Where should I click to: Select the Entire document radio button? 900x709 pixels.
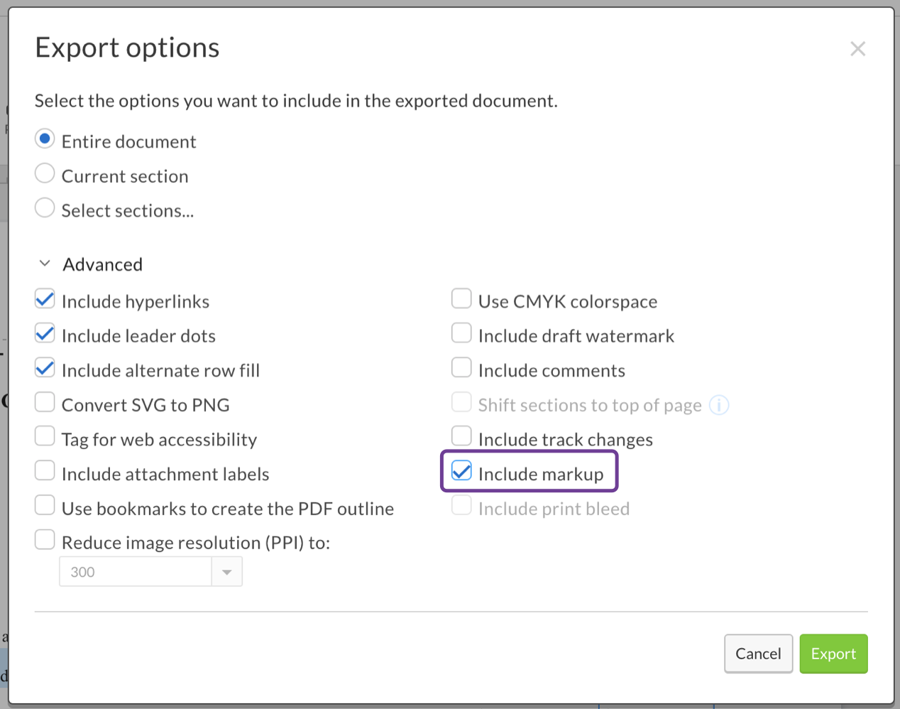click(45, 139)
